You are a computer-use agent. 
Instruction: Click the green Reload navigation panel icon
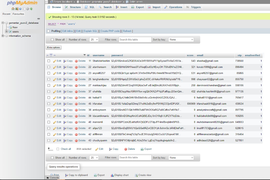click(x=31, y=9)
